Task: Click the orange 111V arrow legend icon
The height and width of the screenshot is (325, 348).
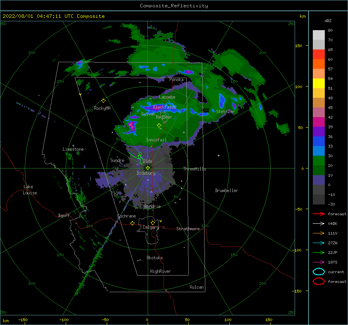Action: [x=319, y=233]
